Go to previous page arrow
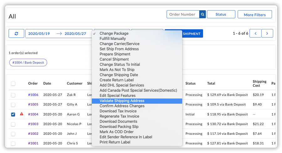The width and height of the screenshot is (282, 153). tap(255, 33)
